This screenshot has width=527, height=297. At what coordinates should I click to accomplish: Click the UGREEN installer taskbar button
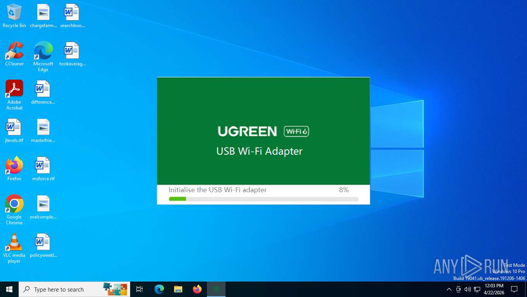point(216,289)
